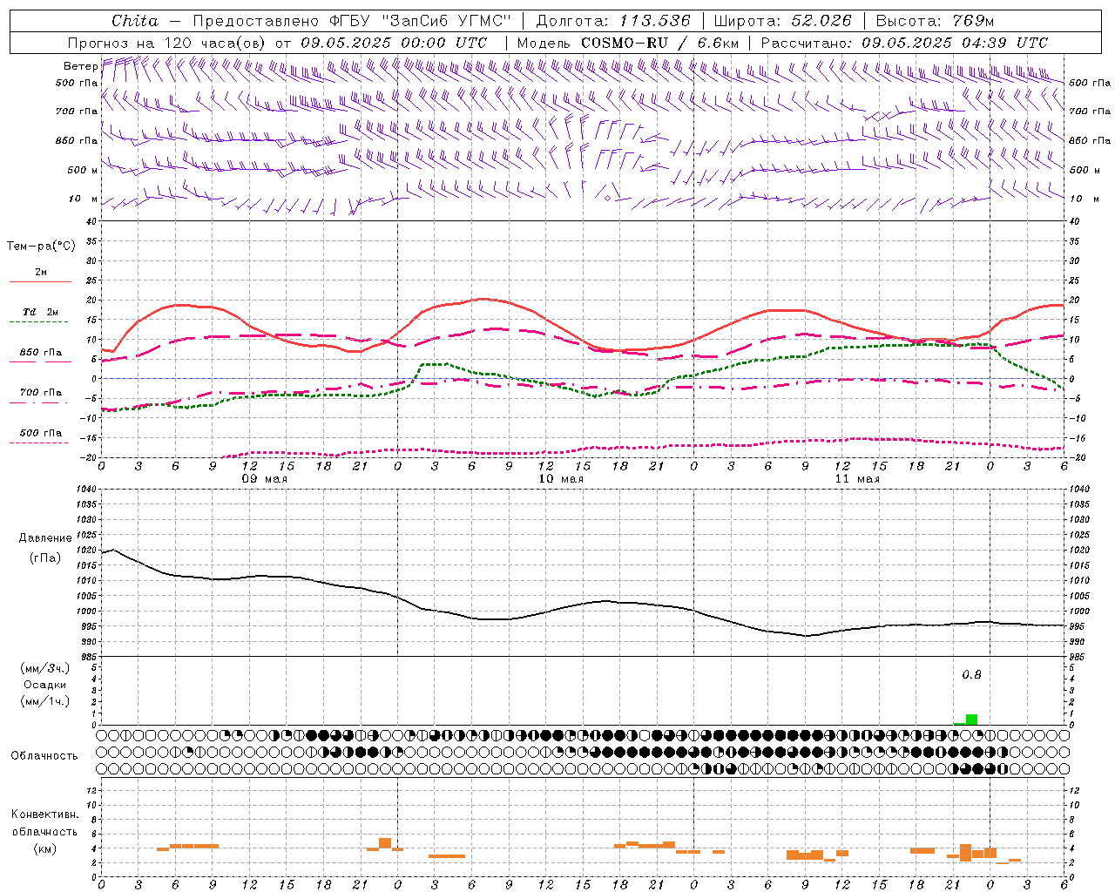Click the right-side "850 гПа" wind level label
The width and height of the screenshot is (1115, 892).
(1090, 140)
